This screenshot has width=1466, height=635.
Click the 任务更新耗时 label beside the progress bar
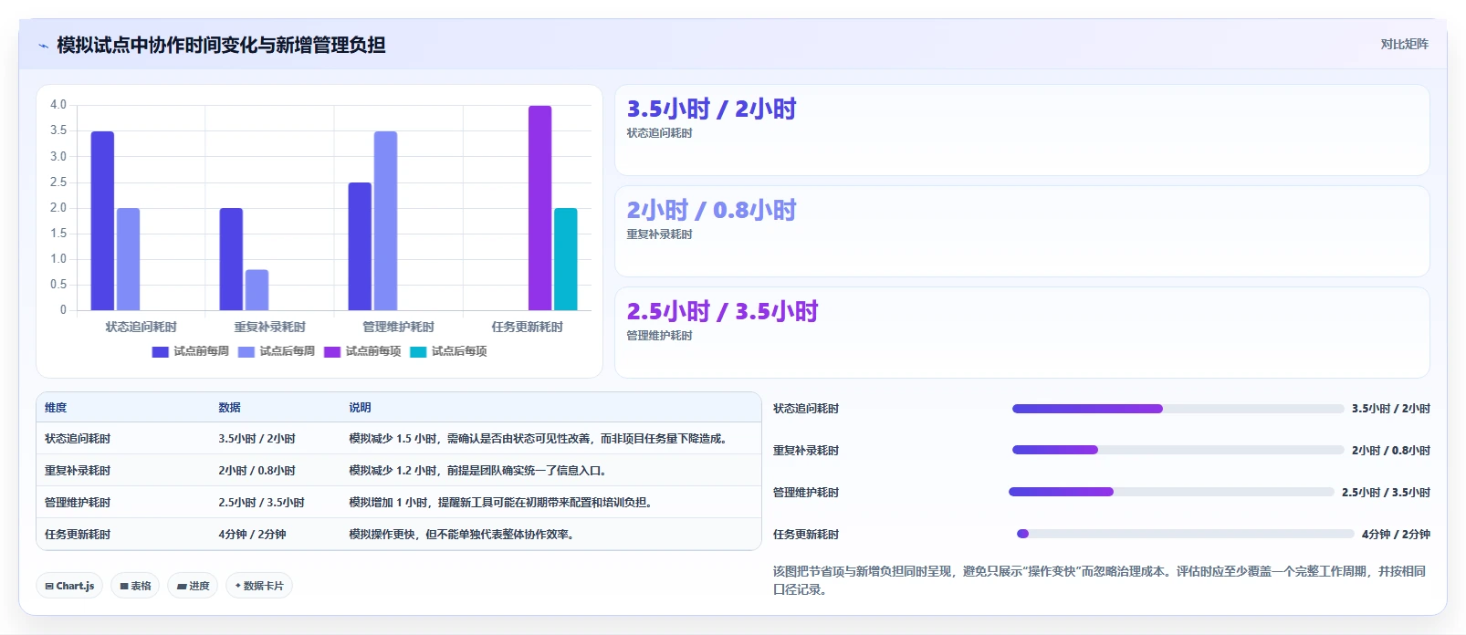point(806,535)
